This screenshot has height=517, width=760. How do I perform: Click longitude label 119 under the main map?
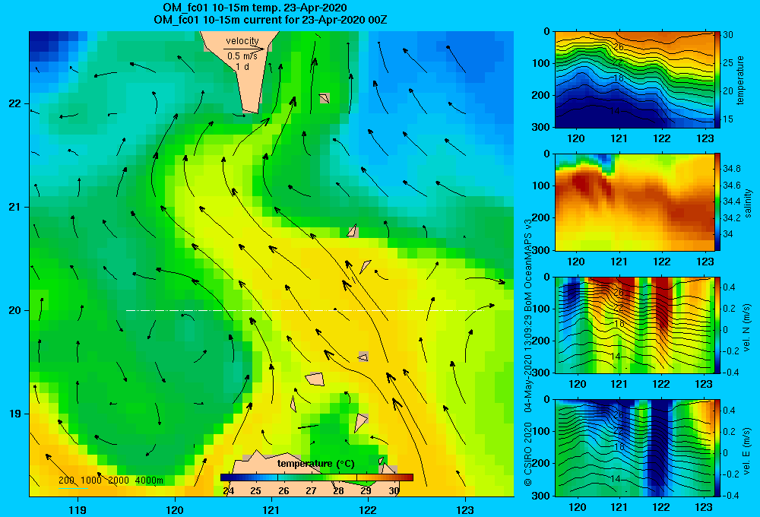[78, 509]
